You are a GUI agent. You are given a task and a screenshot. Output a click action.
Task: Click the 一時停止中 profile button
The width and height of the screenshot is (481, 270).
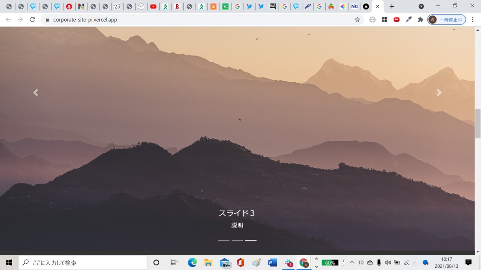coord(447,20)
